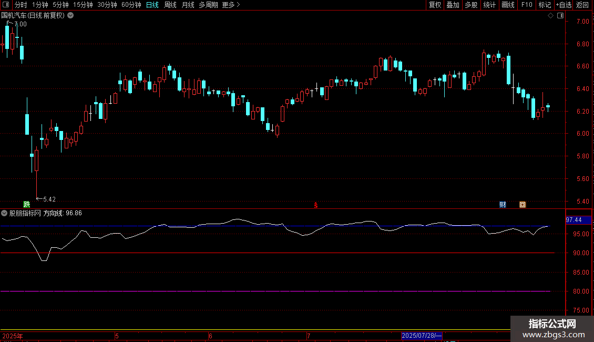The image size is (594, 342).
Task: Toggle the side panel icon above chart
Action: pos(560,16)
